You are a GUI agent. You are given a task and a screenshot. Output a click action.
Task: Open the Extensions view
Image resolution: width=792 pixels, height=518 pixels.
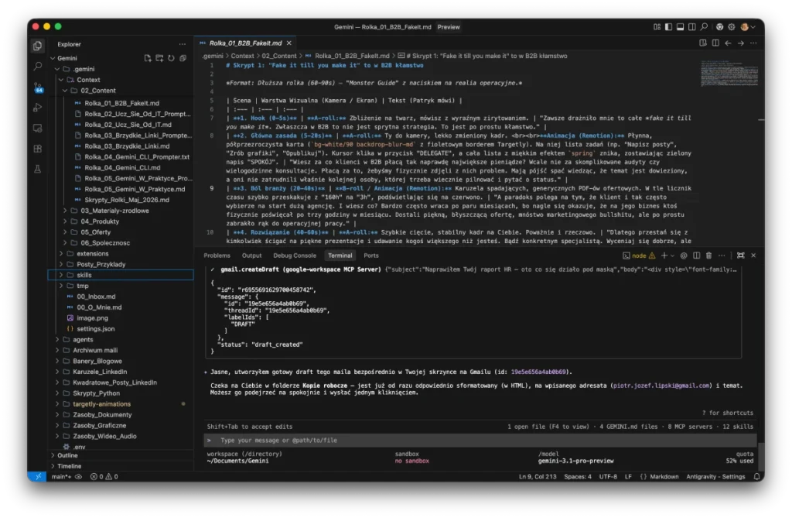[x=37, y=149]
